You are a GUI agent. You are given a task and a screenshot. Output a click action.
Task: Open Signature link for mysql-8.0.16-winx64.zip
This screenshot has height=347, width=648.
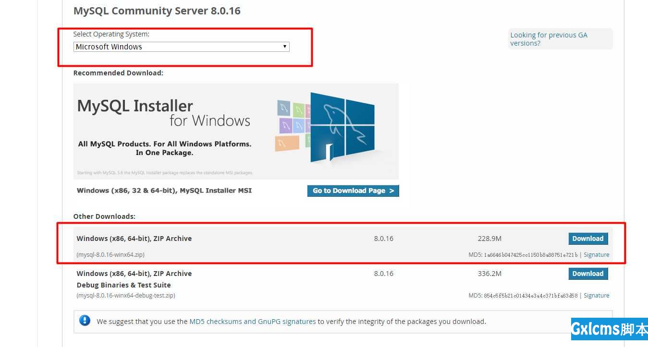pyautogui.click(x=597, y=255)
